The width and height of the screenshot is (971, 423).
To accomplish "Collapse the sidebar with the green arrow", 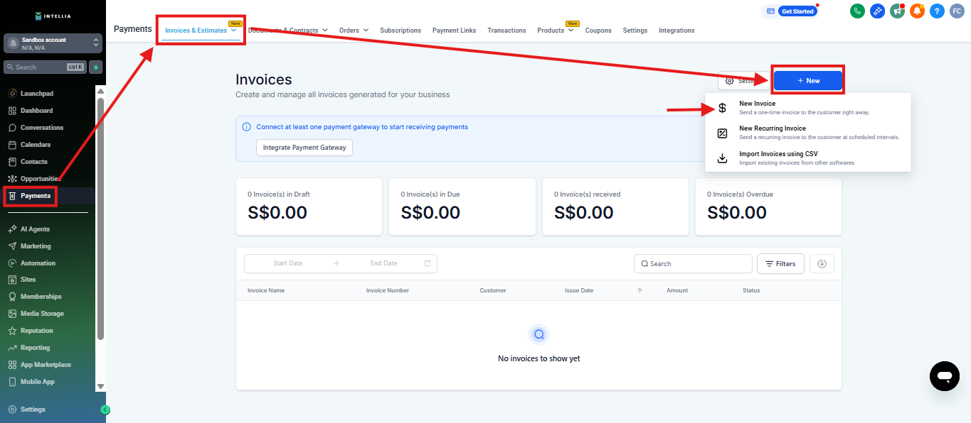I will (x=105, y=410).
